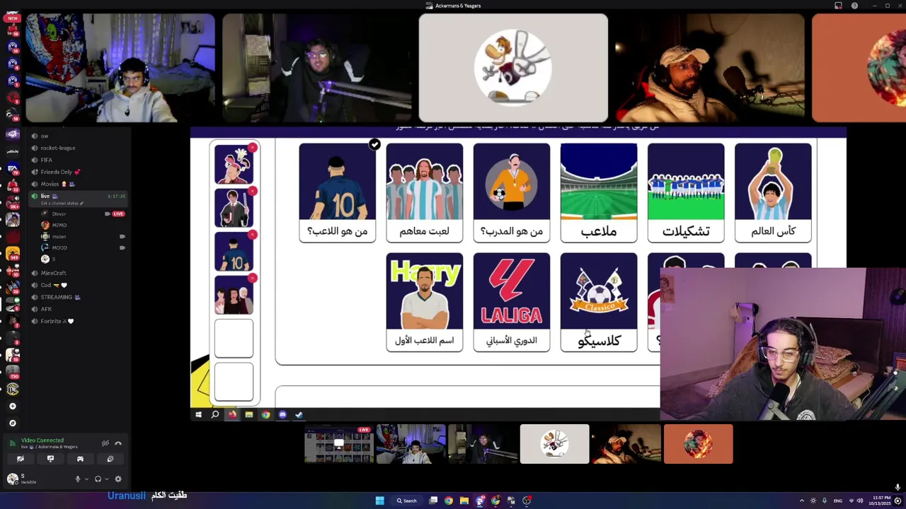Select the Rayman thumbnail in bottom strip

coord(554,444)
